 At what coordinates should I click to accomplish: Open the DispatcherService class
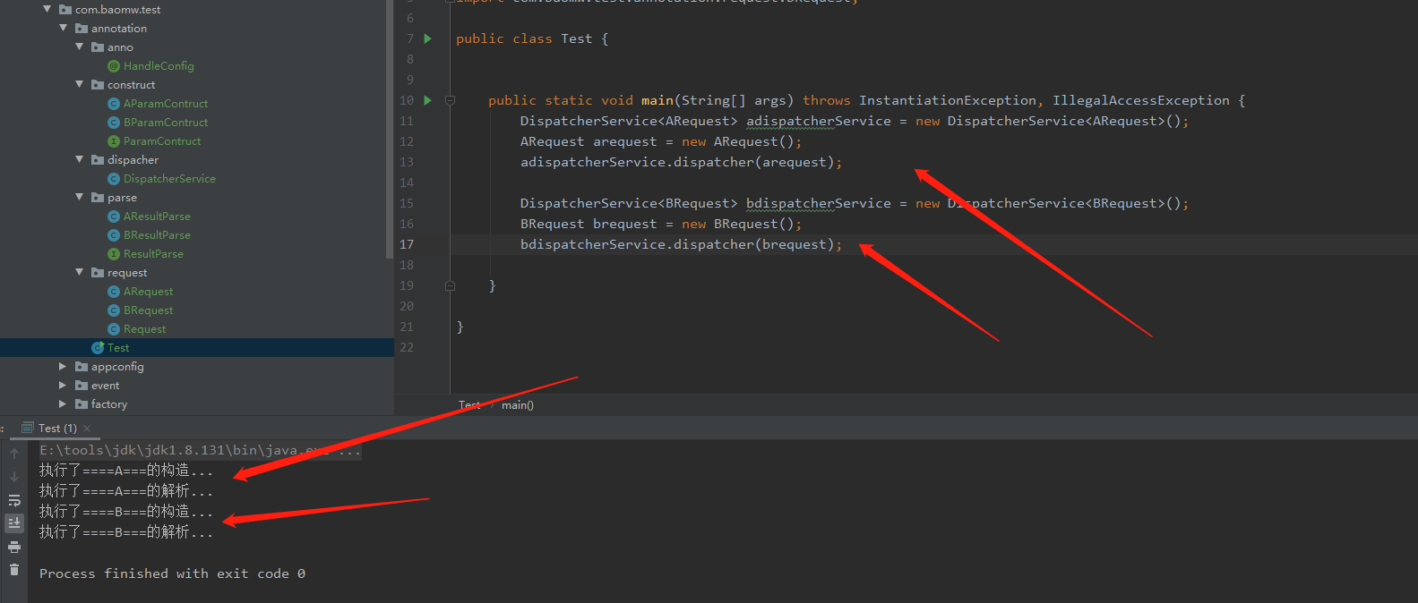click(169, 179)
